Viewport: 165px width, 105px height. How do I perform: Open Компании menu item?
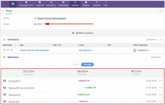coord(63,4)
